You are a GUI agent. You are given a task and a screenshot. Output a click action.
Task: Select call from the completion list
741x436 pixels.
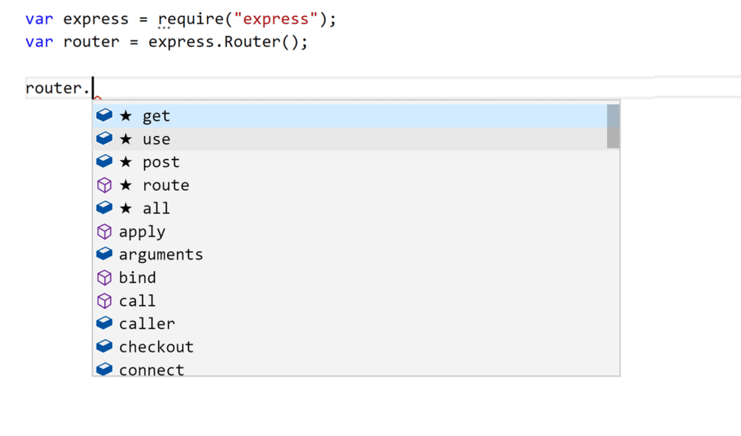tap(137, 301)
